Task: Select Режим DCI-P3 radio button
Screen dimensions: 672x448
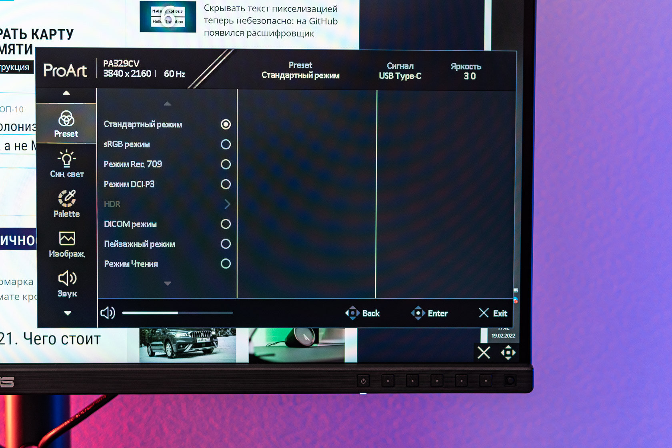Action: click(x=226, y=184)
